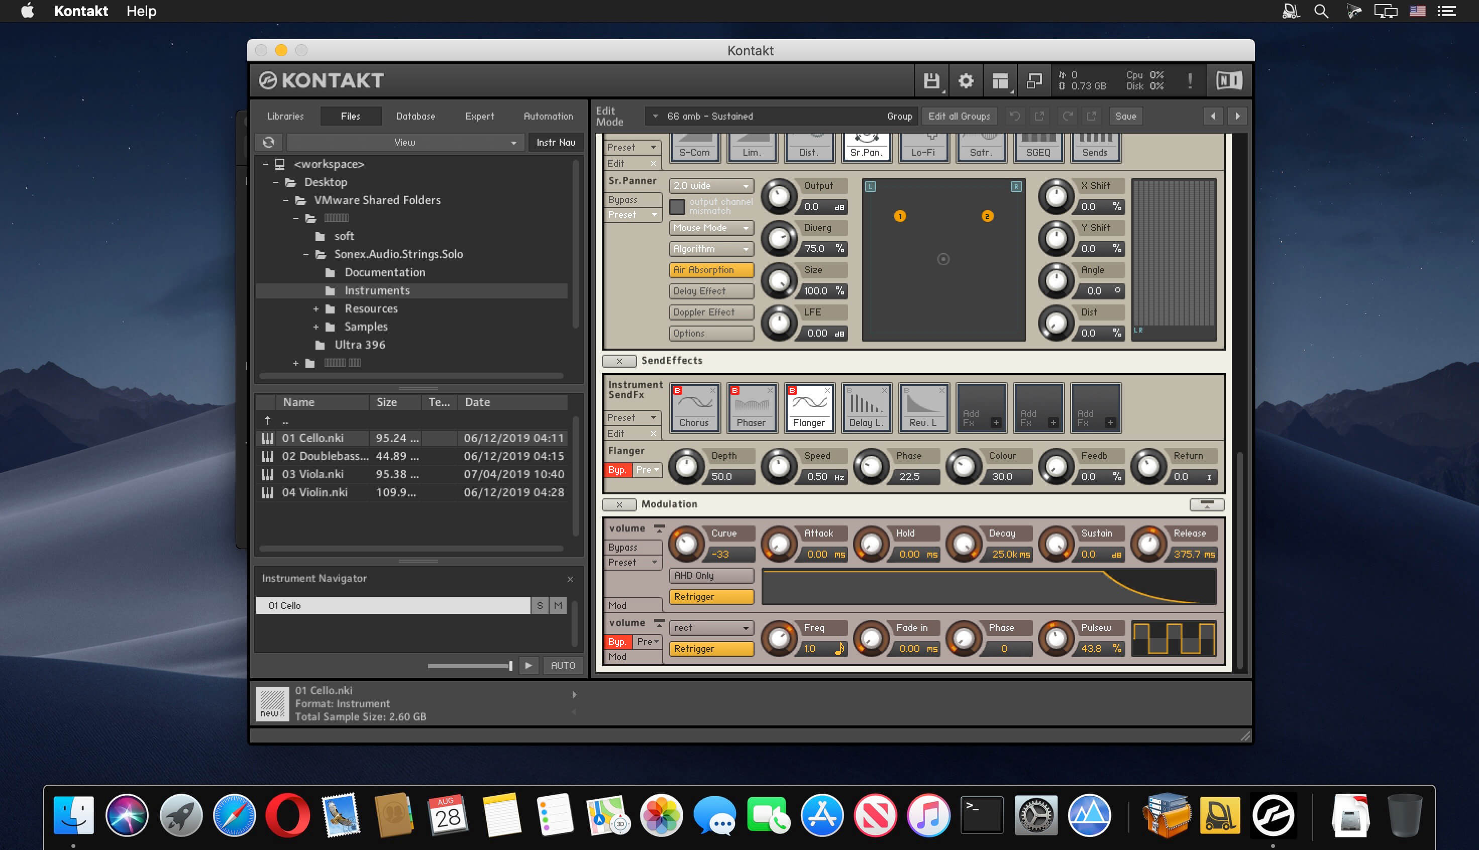Go to the next instrument arrow
The image size is (1479, 850).
pos(1237,116)
